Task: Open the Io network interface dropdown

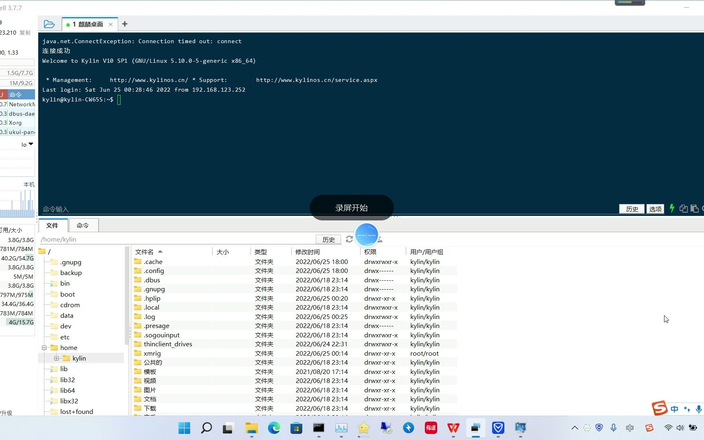Action: [27, 144]
